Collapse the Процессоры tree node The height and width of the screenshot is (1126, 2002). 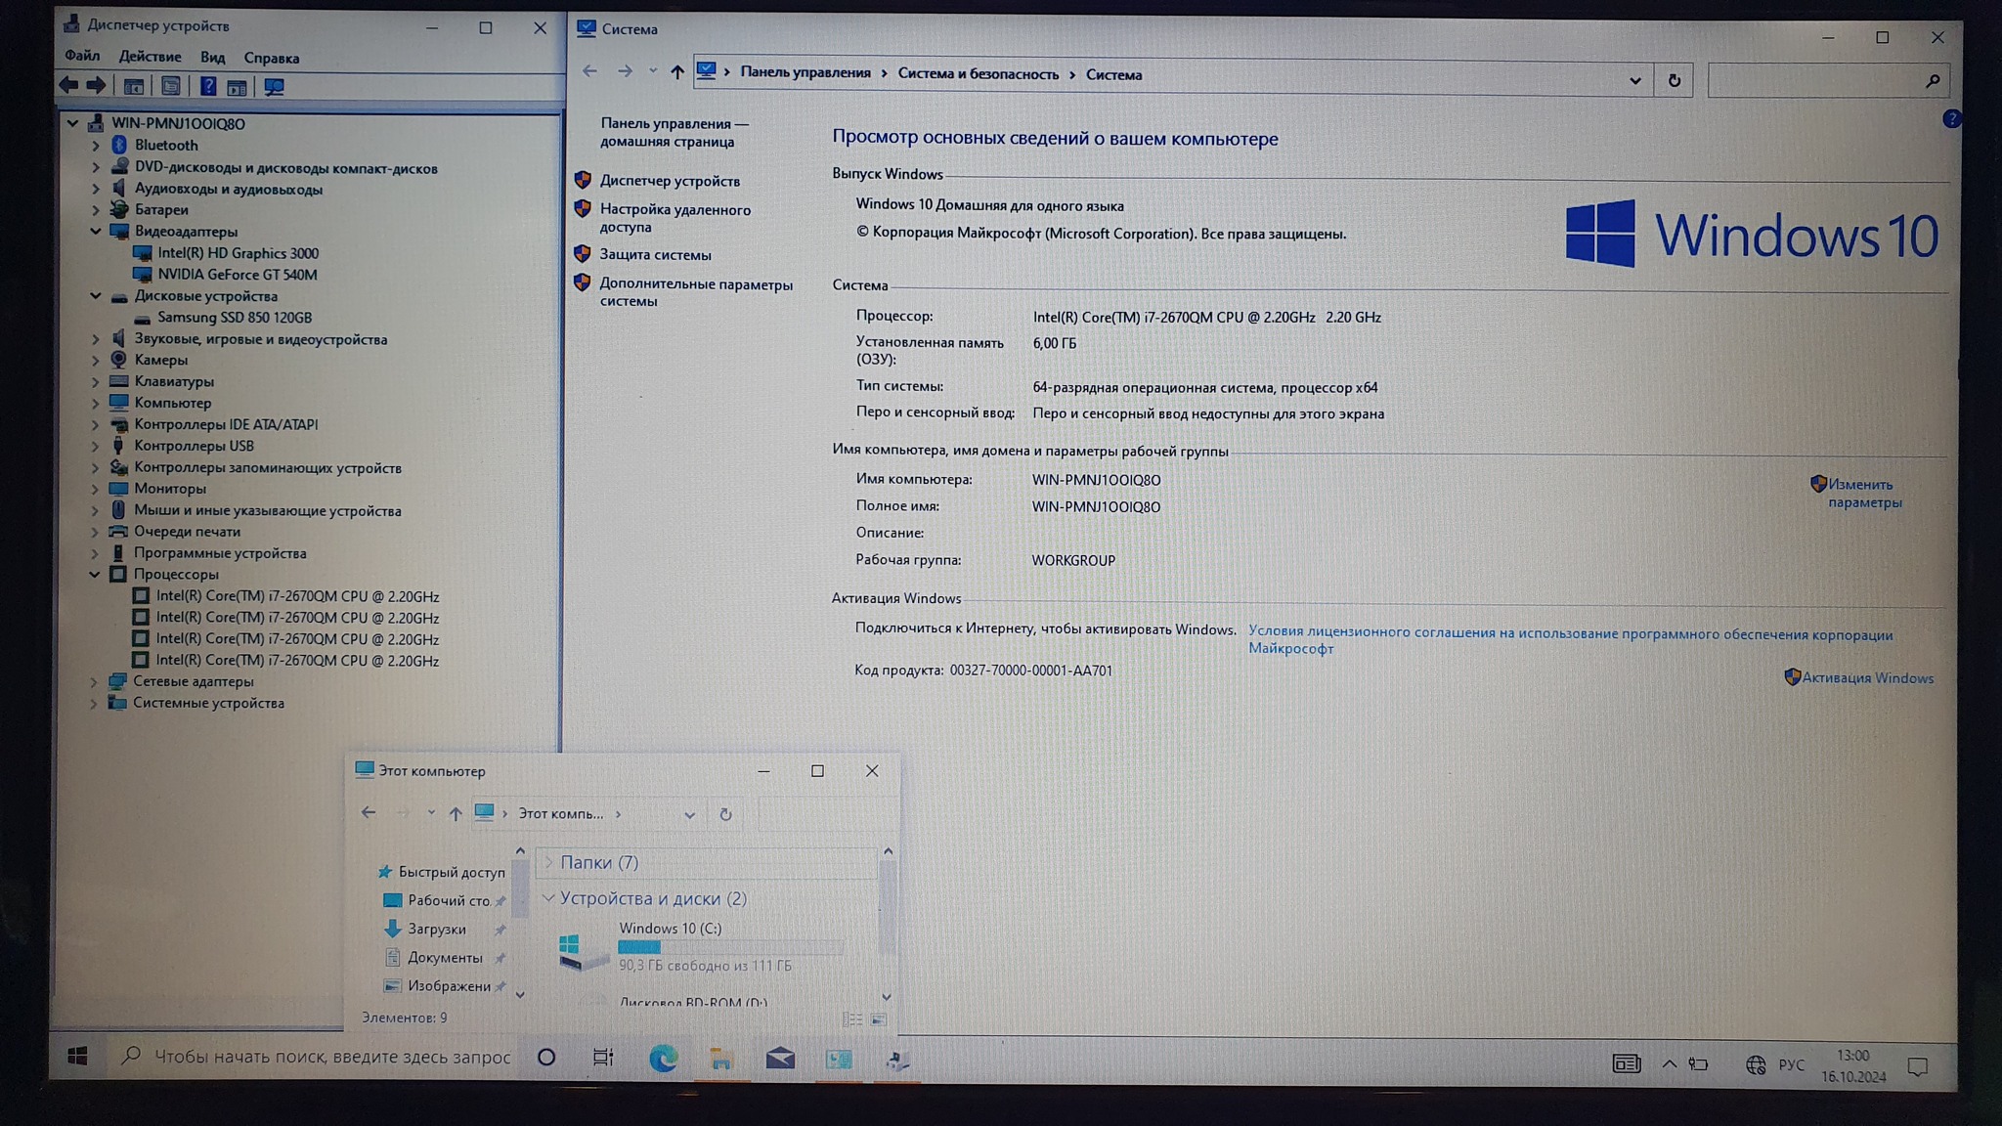pos(95,575)
